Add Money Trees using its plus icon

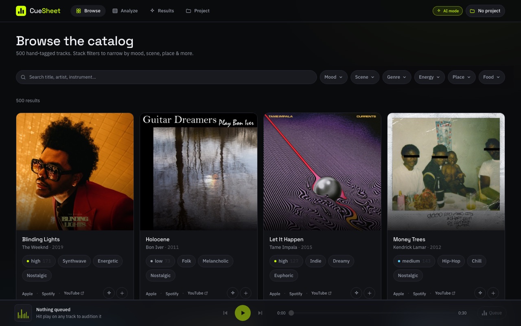(493, 293)
